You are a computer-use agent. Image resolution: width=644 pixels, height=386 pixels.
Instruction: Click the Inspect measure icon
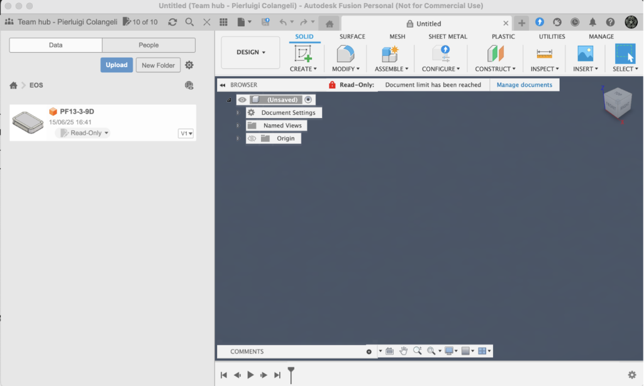click(x=544, y=54)
